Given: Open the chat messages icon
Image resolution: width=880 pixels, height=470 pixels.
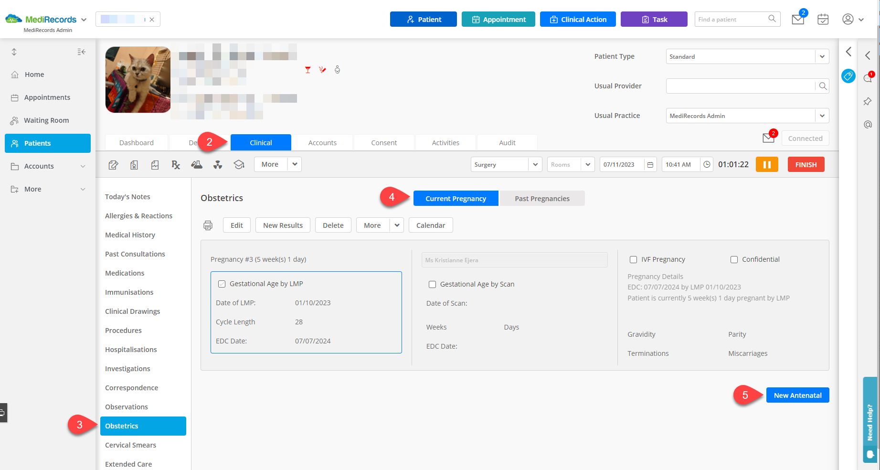Looking at the screenshot, I should click(868, 78).
